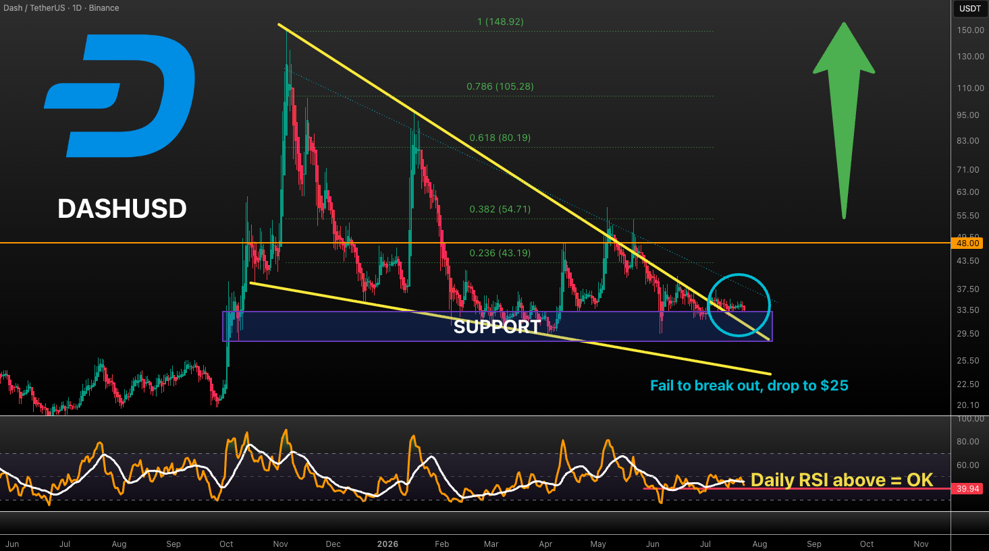The width and height of the screenshot is (989, 551).
Task: Click the 150.00 price axis value
Action: (970, 30)
